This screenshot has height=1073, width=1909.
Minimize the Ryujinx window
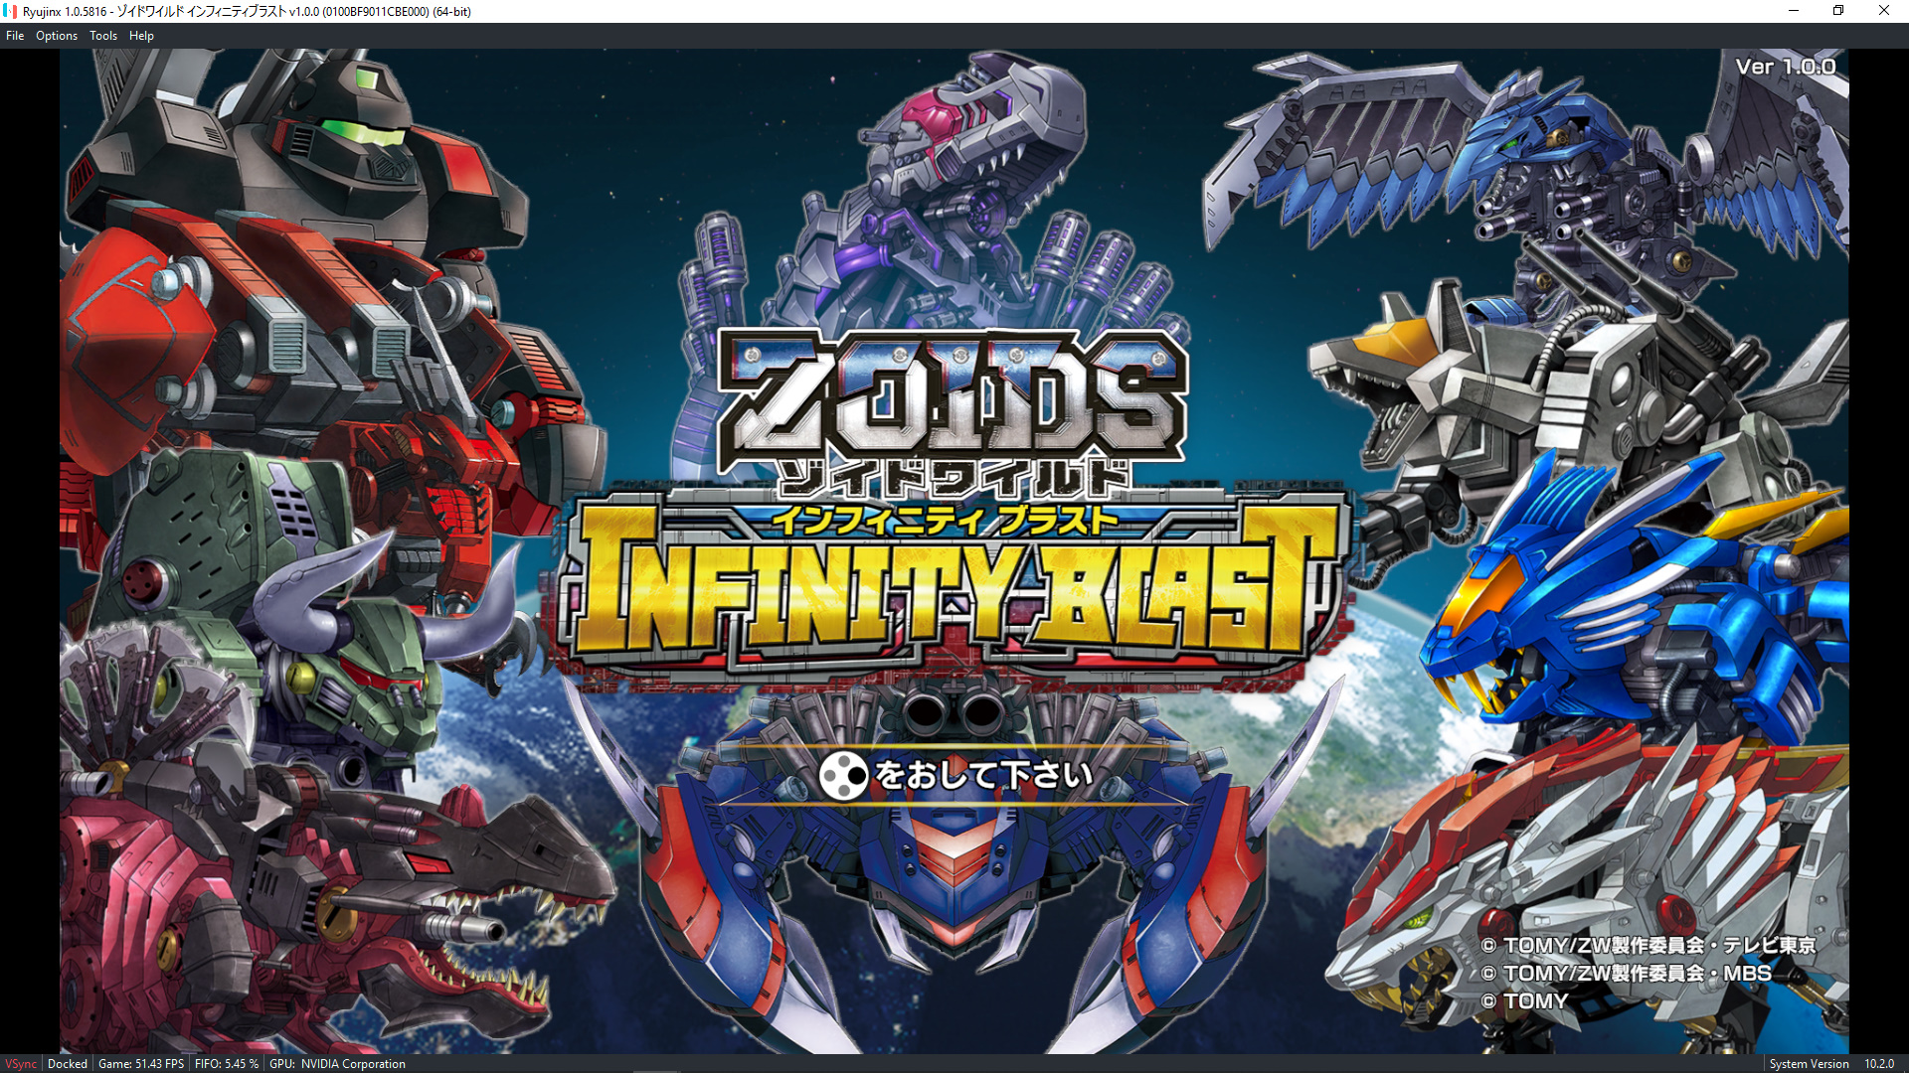tap(1794, 11)
